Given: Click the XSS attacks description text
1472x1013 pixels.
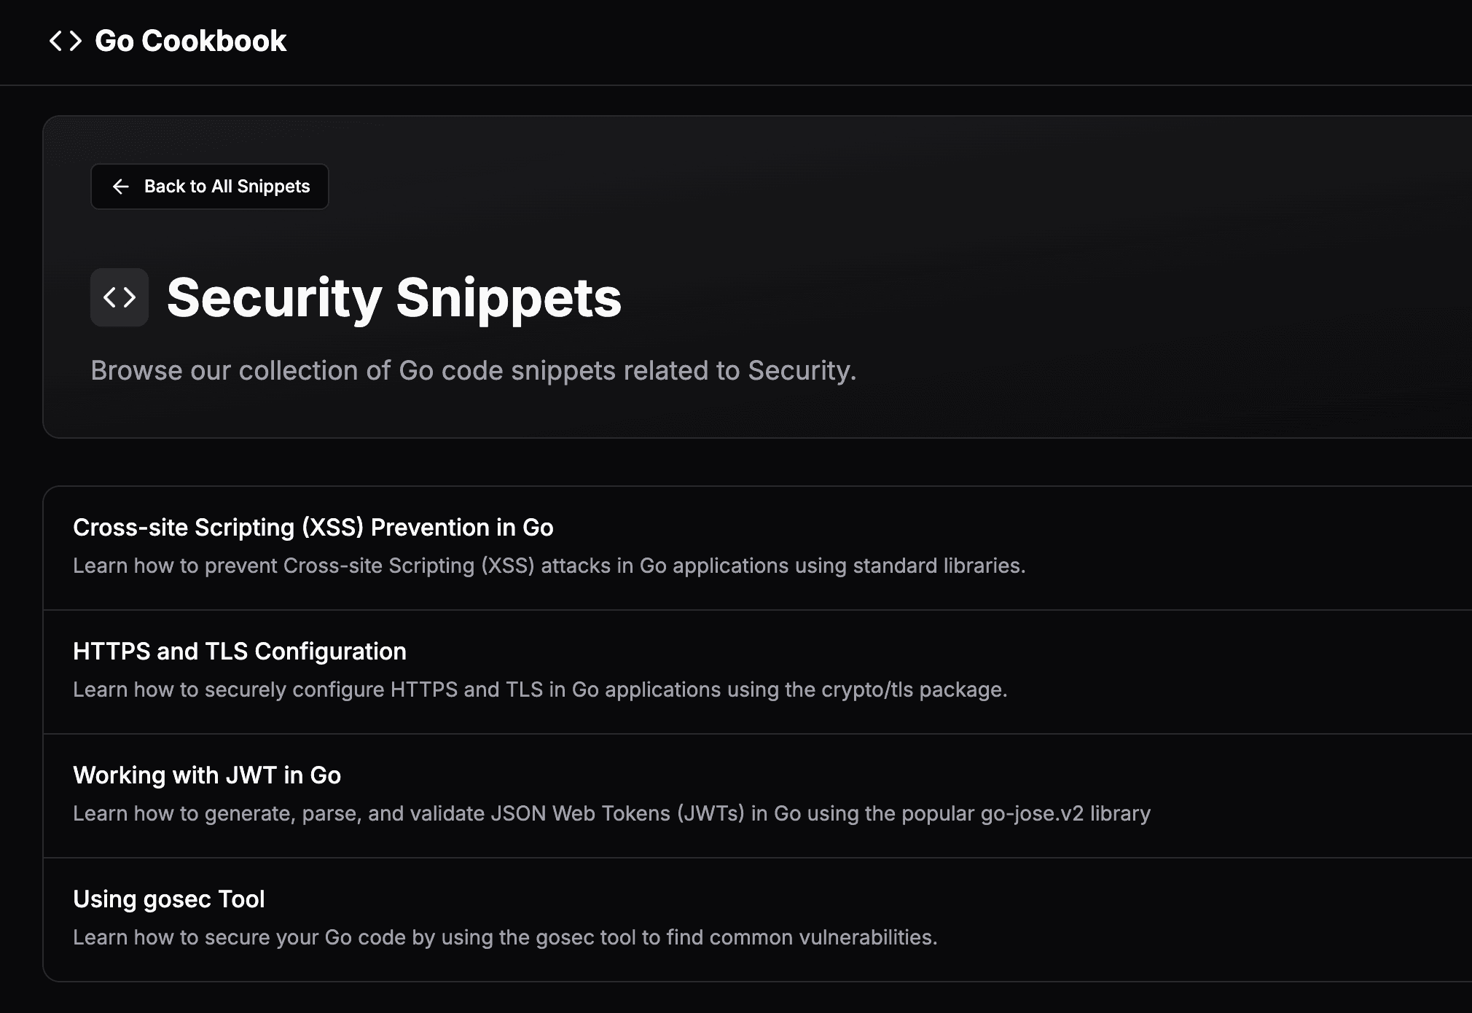Looking at the screenshot, I should (x=549, y=566).
